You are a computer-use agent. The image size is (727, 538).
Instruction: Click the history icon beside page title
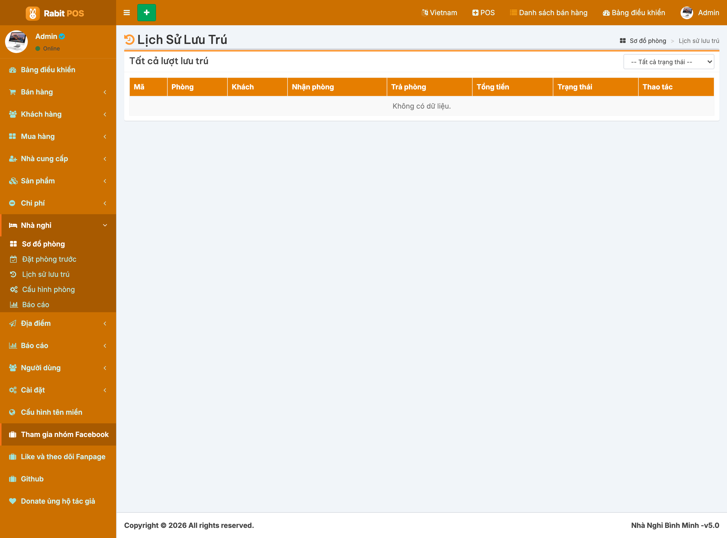[129, 40]
